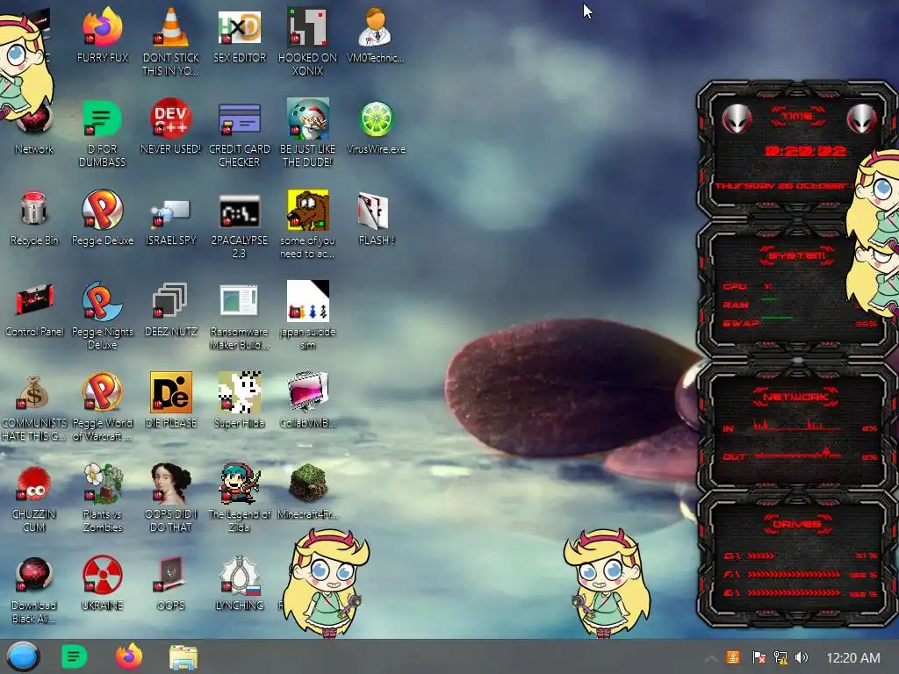Click the SWAP usage bar in System widget
Screen dimensions: 899x674
click(776, 317)
